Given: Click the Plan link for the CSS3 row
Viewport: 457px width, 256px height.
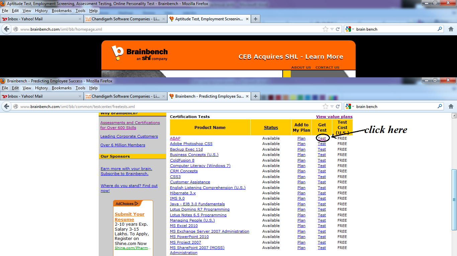Looking at the screenshot, I should pos(301,177).
